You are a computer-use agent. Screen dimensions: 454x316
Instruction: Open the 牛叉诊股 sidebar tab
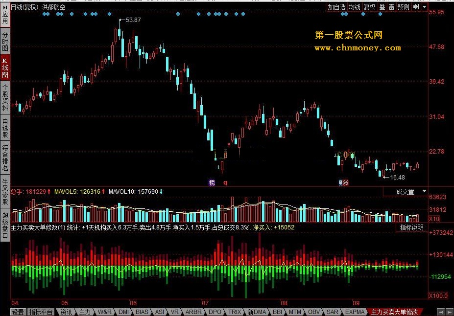click(5, 191)
